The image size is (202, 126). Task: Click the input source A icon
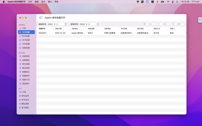tap(153, 2)
